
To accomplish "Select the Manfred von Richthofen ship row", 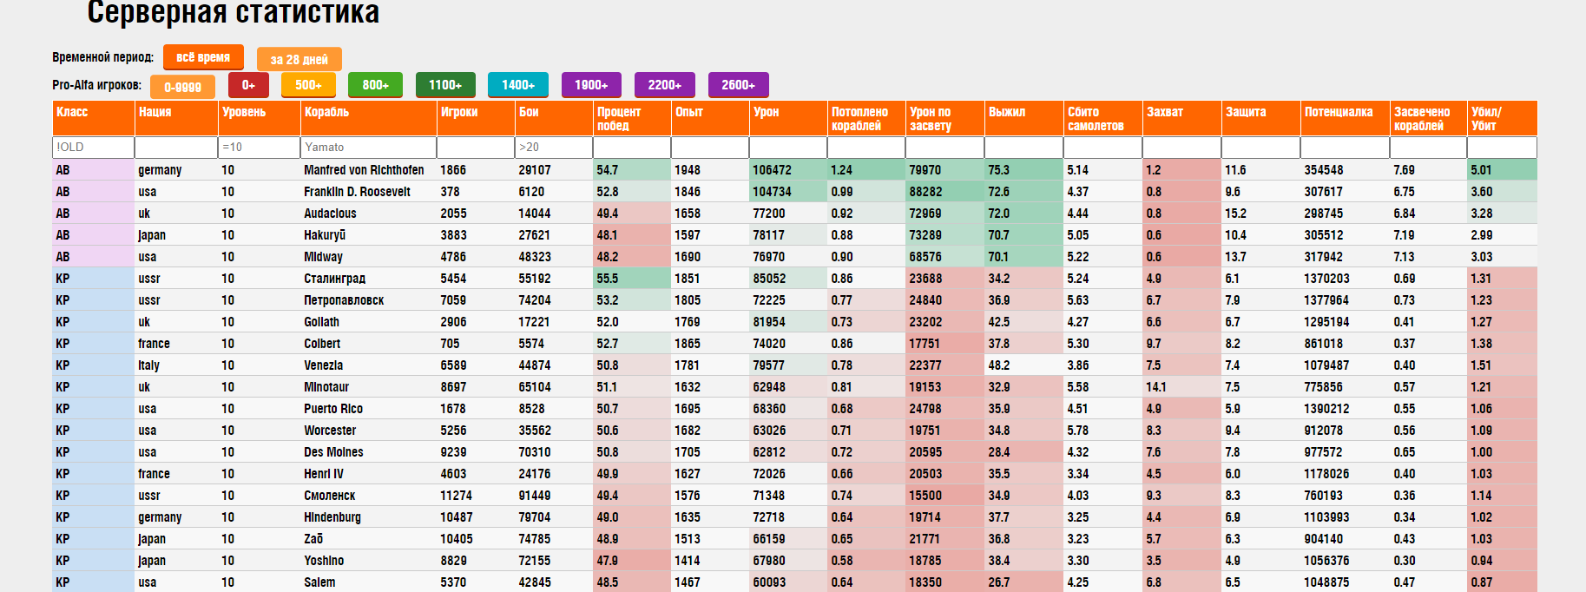I will 364,170.
